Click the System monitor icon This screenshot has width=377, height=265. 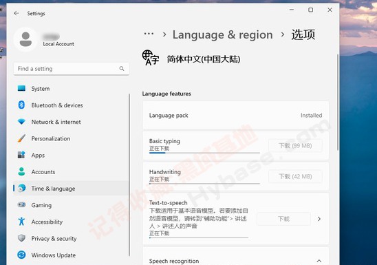click(x=21, y=88)
